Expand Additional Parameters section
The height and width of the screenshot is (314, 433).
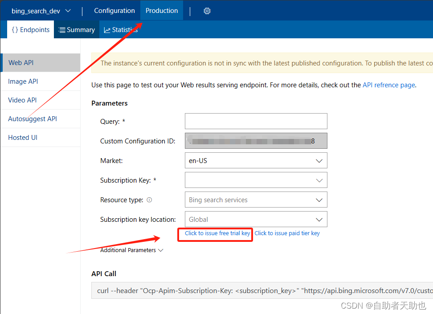[132, 250]
